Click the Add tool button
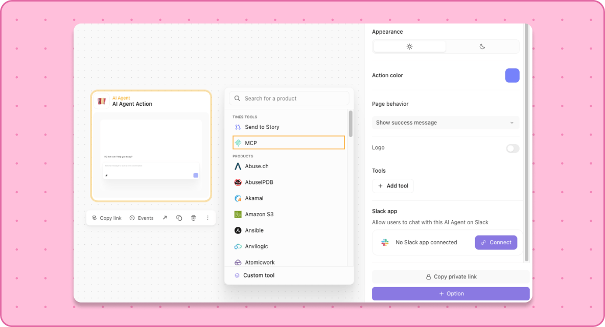605x327 pixels. [393, 186]
